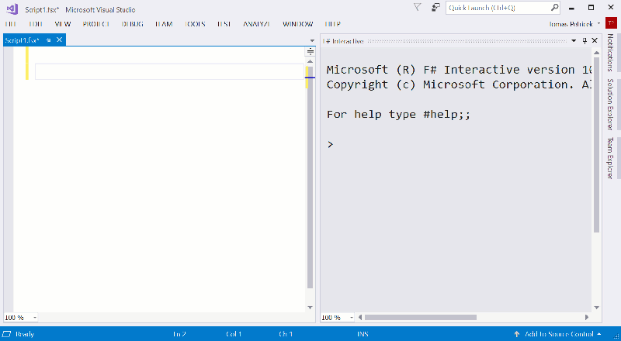Focus the Quick Launch search box
Screen dimensions: 621x341
503,8
